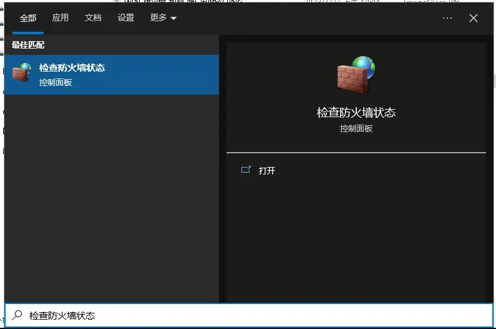Image resolution: width=496 pixels, height=329 pixels.
Task: Click the arrow beside 更多
Action: coord(173,19)
